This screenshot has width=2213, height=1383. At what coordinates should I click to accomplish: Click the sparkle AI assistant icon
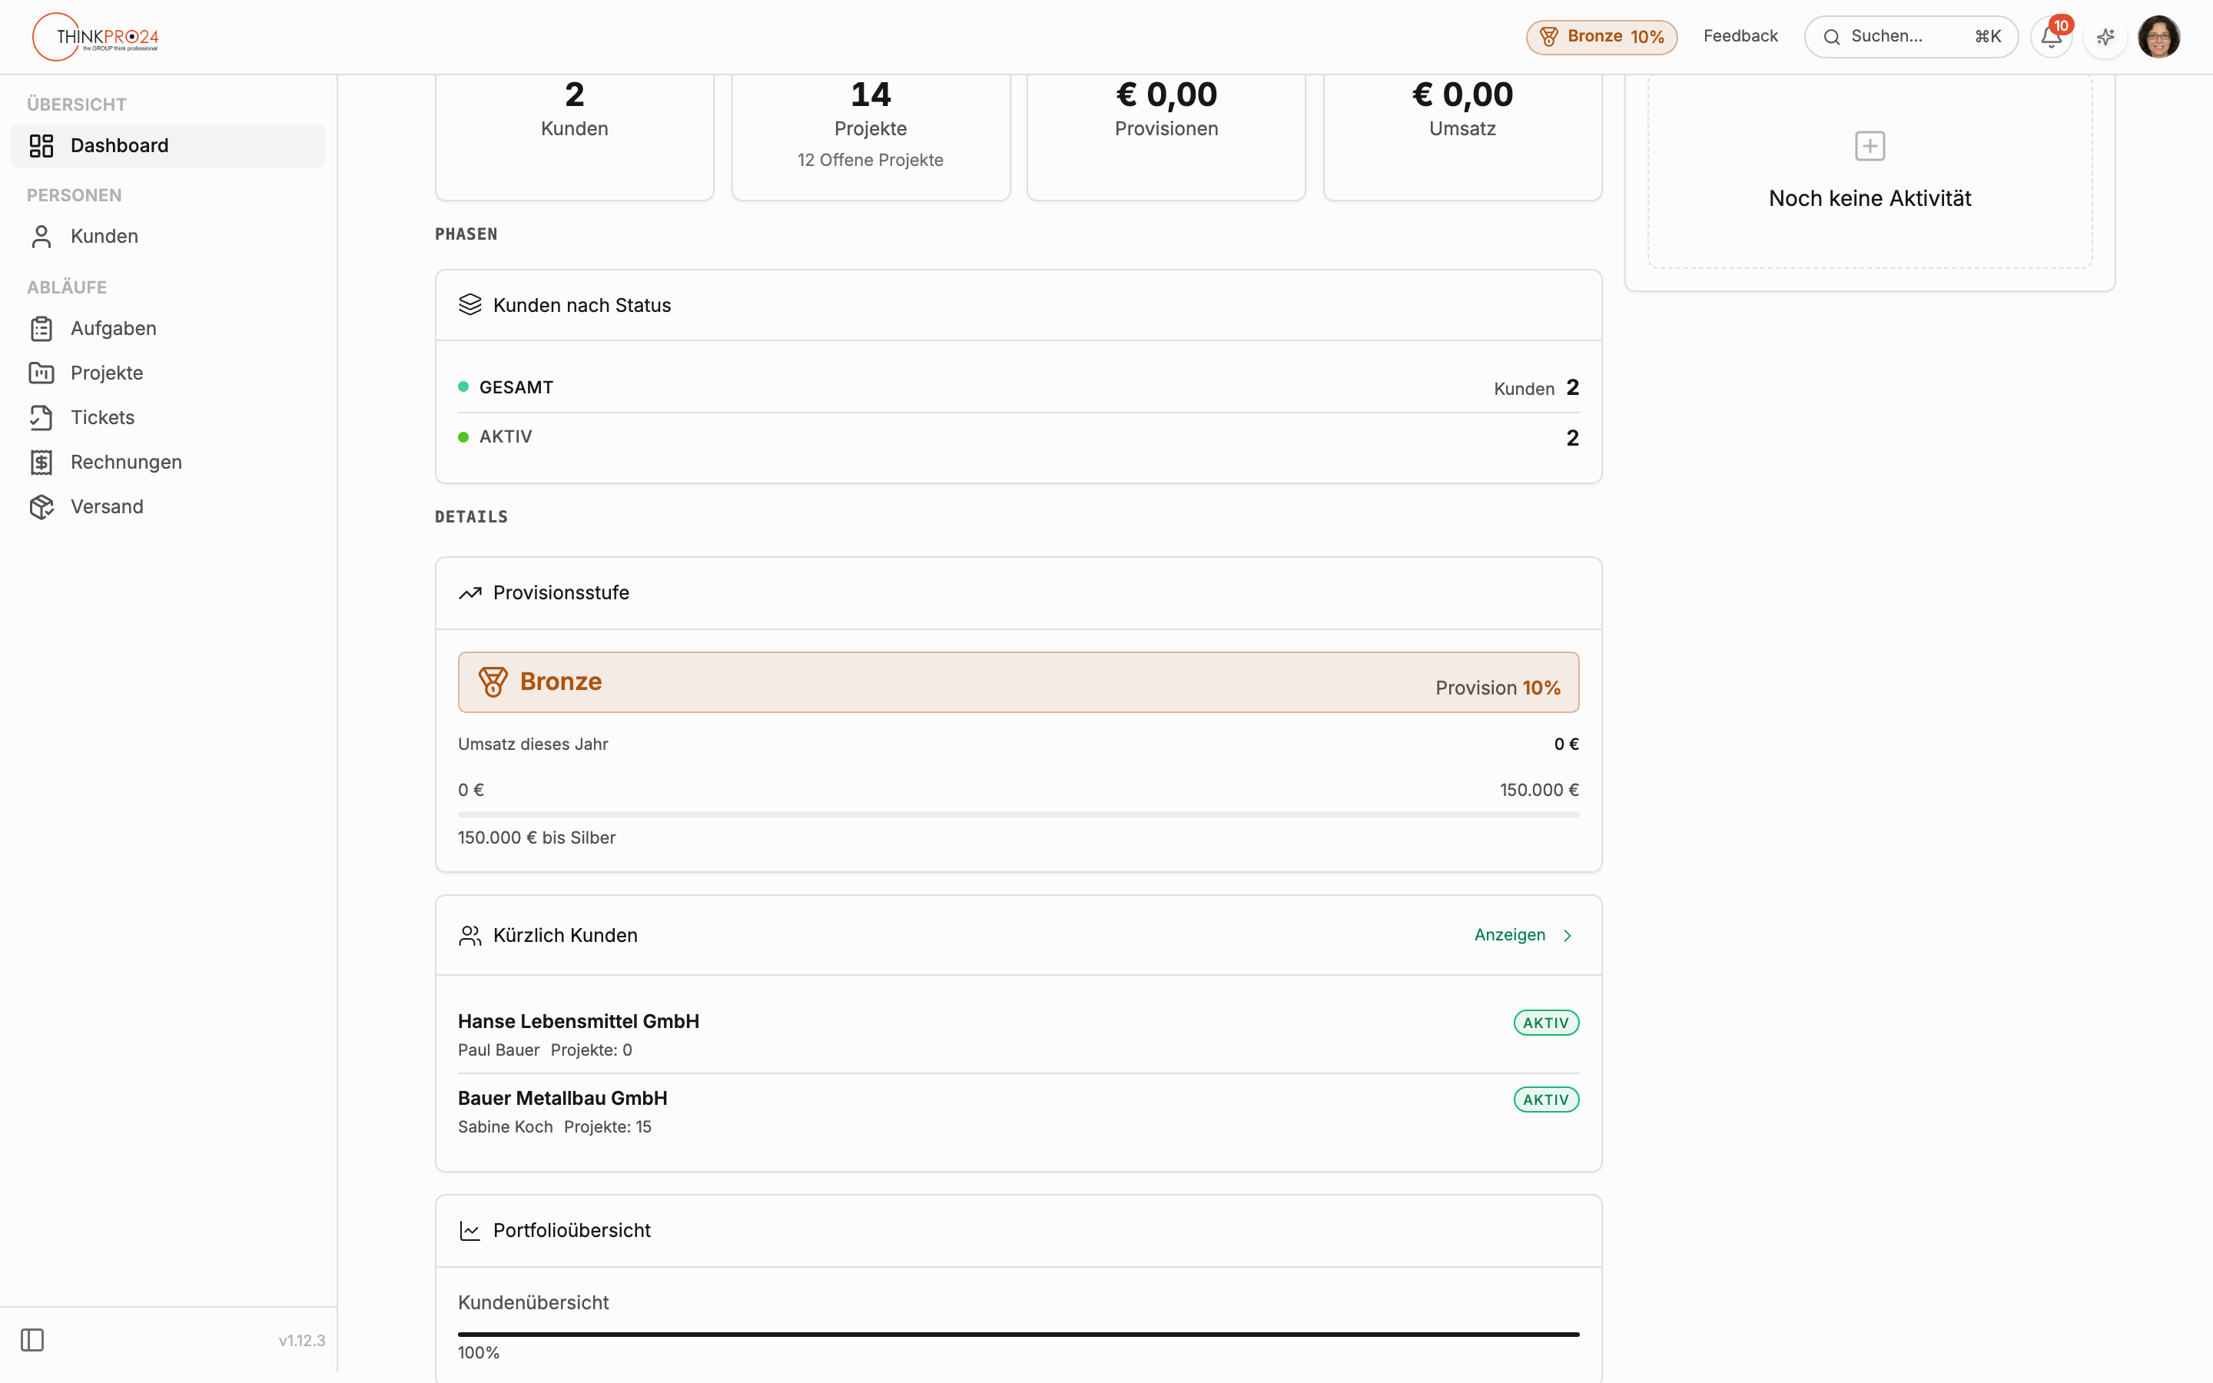pos(2105,37)
